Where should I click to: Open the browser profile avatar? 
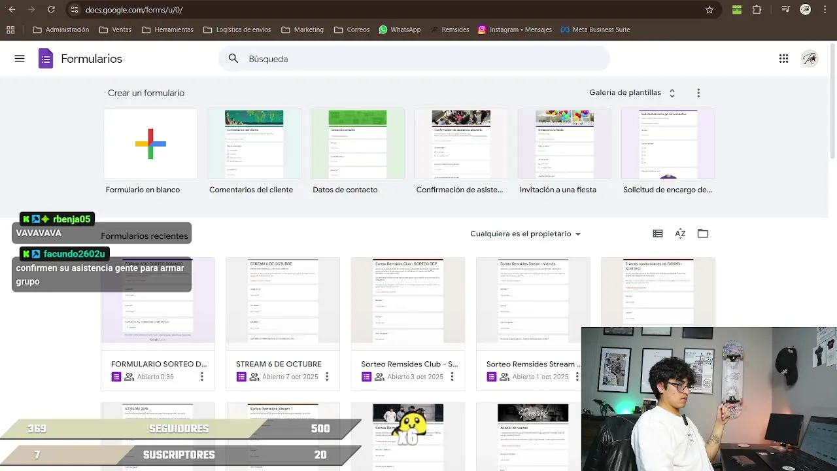click(806, 10)
